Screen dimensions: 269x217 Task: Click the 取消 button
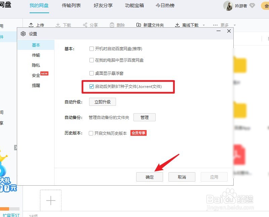[182, 177]
